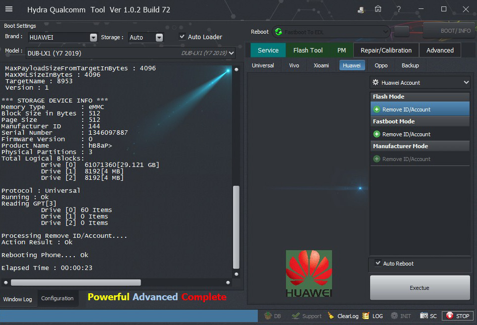Click the home icon in title bar
This screenshot has width=477, height=325.
pos(378,9)
